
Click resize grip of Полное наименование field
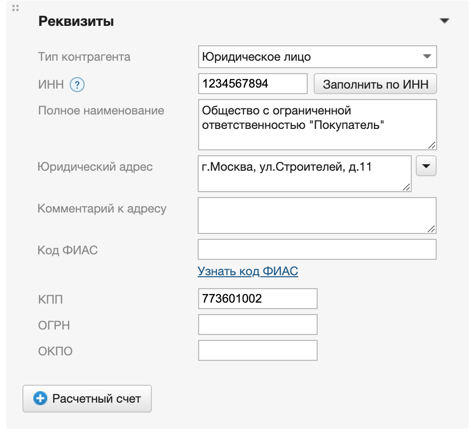[x=432, y=145]
